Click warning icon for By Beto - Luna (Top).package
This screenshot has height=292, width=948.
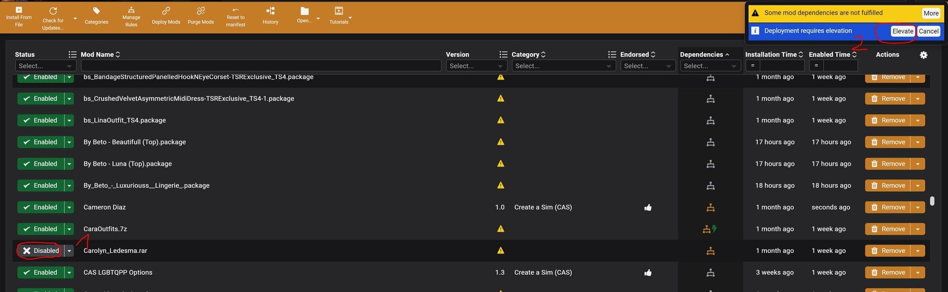coord(501,164)
